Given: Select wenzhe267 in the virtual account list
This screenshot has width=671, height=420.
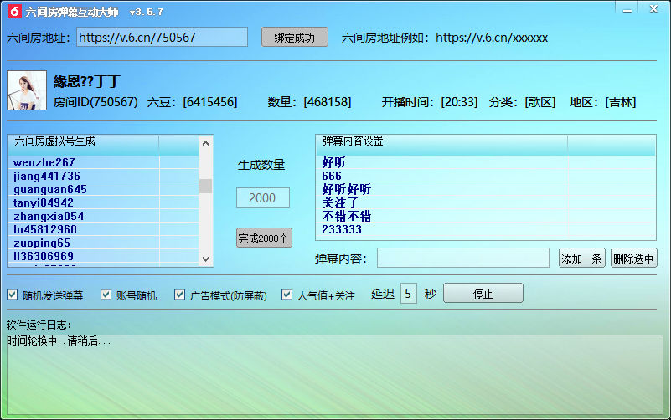Looking at the screenshot, I should click(x=103, y=162).
